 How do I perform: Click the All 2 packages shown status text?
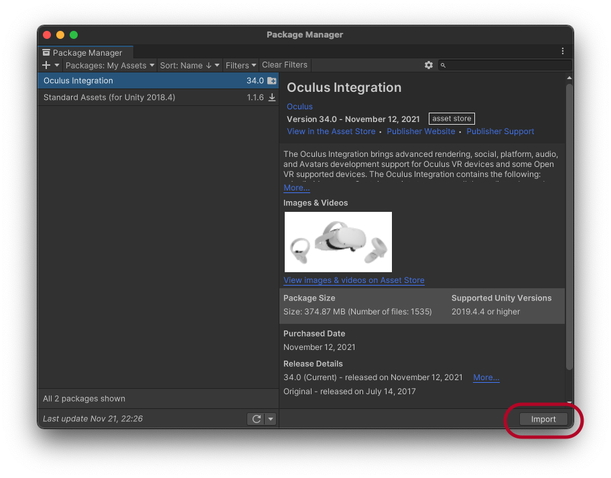(84, 399)
